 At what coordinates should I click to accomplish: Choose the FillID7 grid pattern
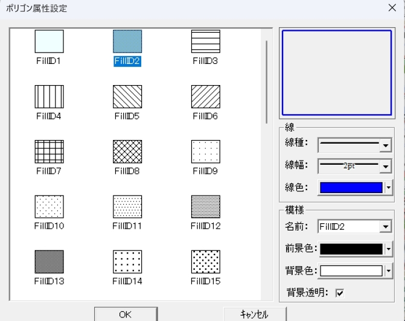pyautogui.click(x=49, y=151)
